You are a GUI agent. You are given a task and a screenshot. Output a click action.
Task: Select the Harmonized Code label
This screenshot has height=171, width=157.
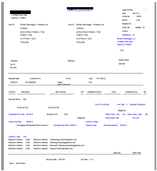click(112, 118)
